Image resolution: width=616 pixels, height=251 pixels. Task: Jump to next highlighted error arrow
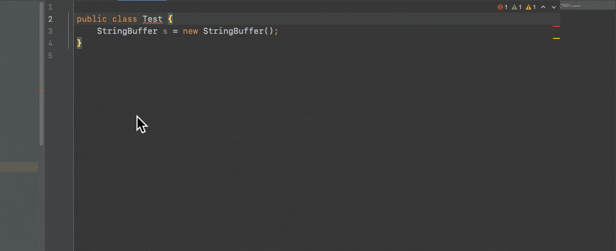(554, 7)
